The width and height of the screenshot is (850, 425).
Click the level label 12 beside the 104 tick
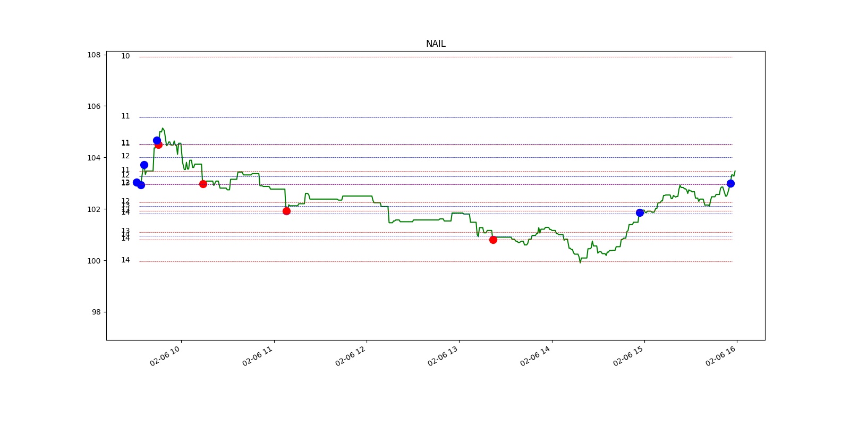pos(125,156)
